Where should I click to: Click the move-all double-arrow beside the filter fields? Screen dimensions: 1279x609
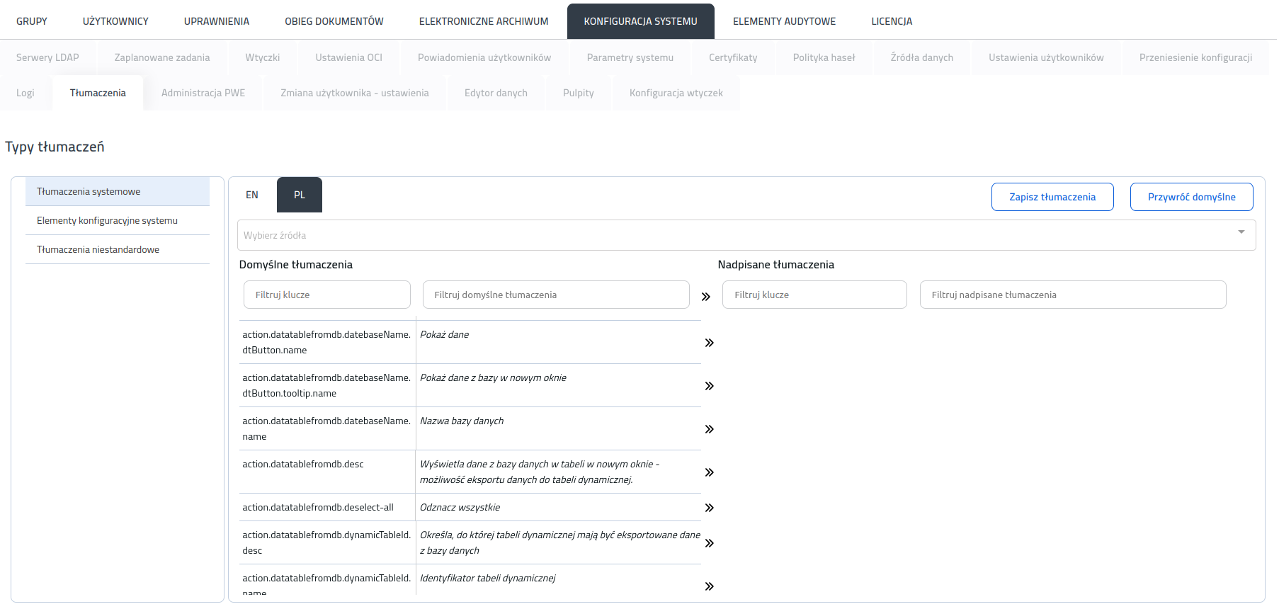pos(705,297)
